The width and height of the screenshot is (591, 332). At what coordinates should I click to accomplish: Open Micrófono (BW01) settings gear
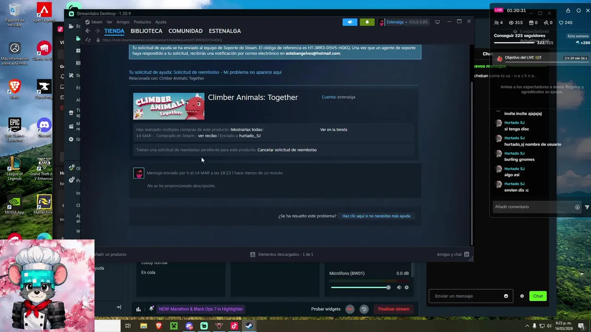(407, 287)
